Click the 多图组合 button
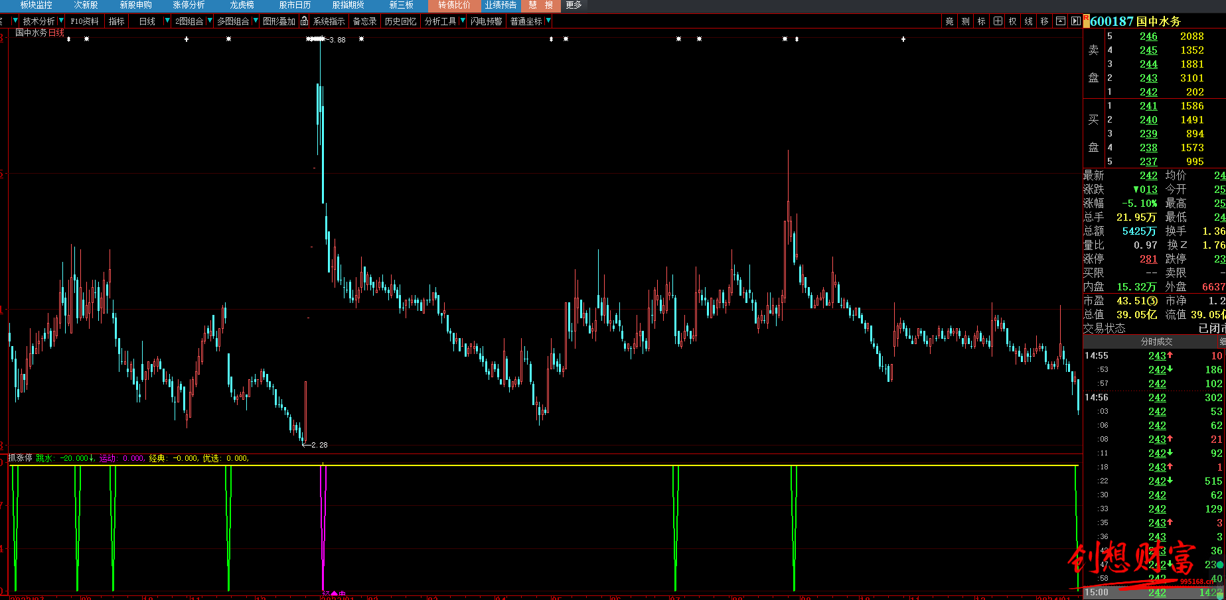 [x=233, y=21]
